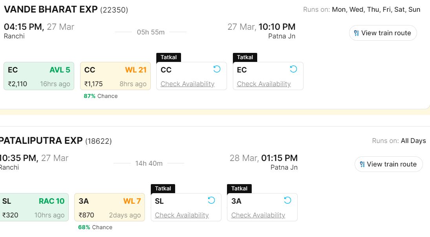Click the 68% Chance confirmation label

(x=95, y=227)
